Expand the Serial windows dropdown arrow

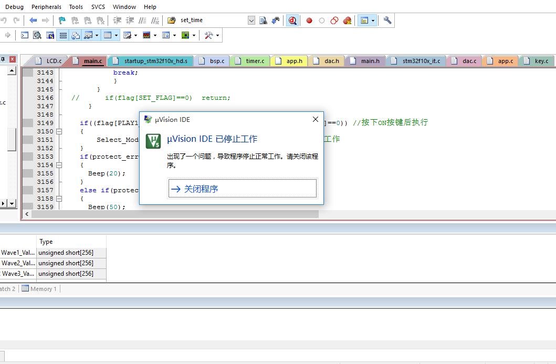(x=135, y=35)
